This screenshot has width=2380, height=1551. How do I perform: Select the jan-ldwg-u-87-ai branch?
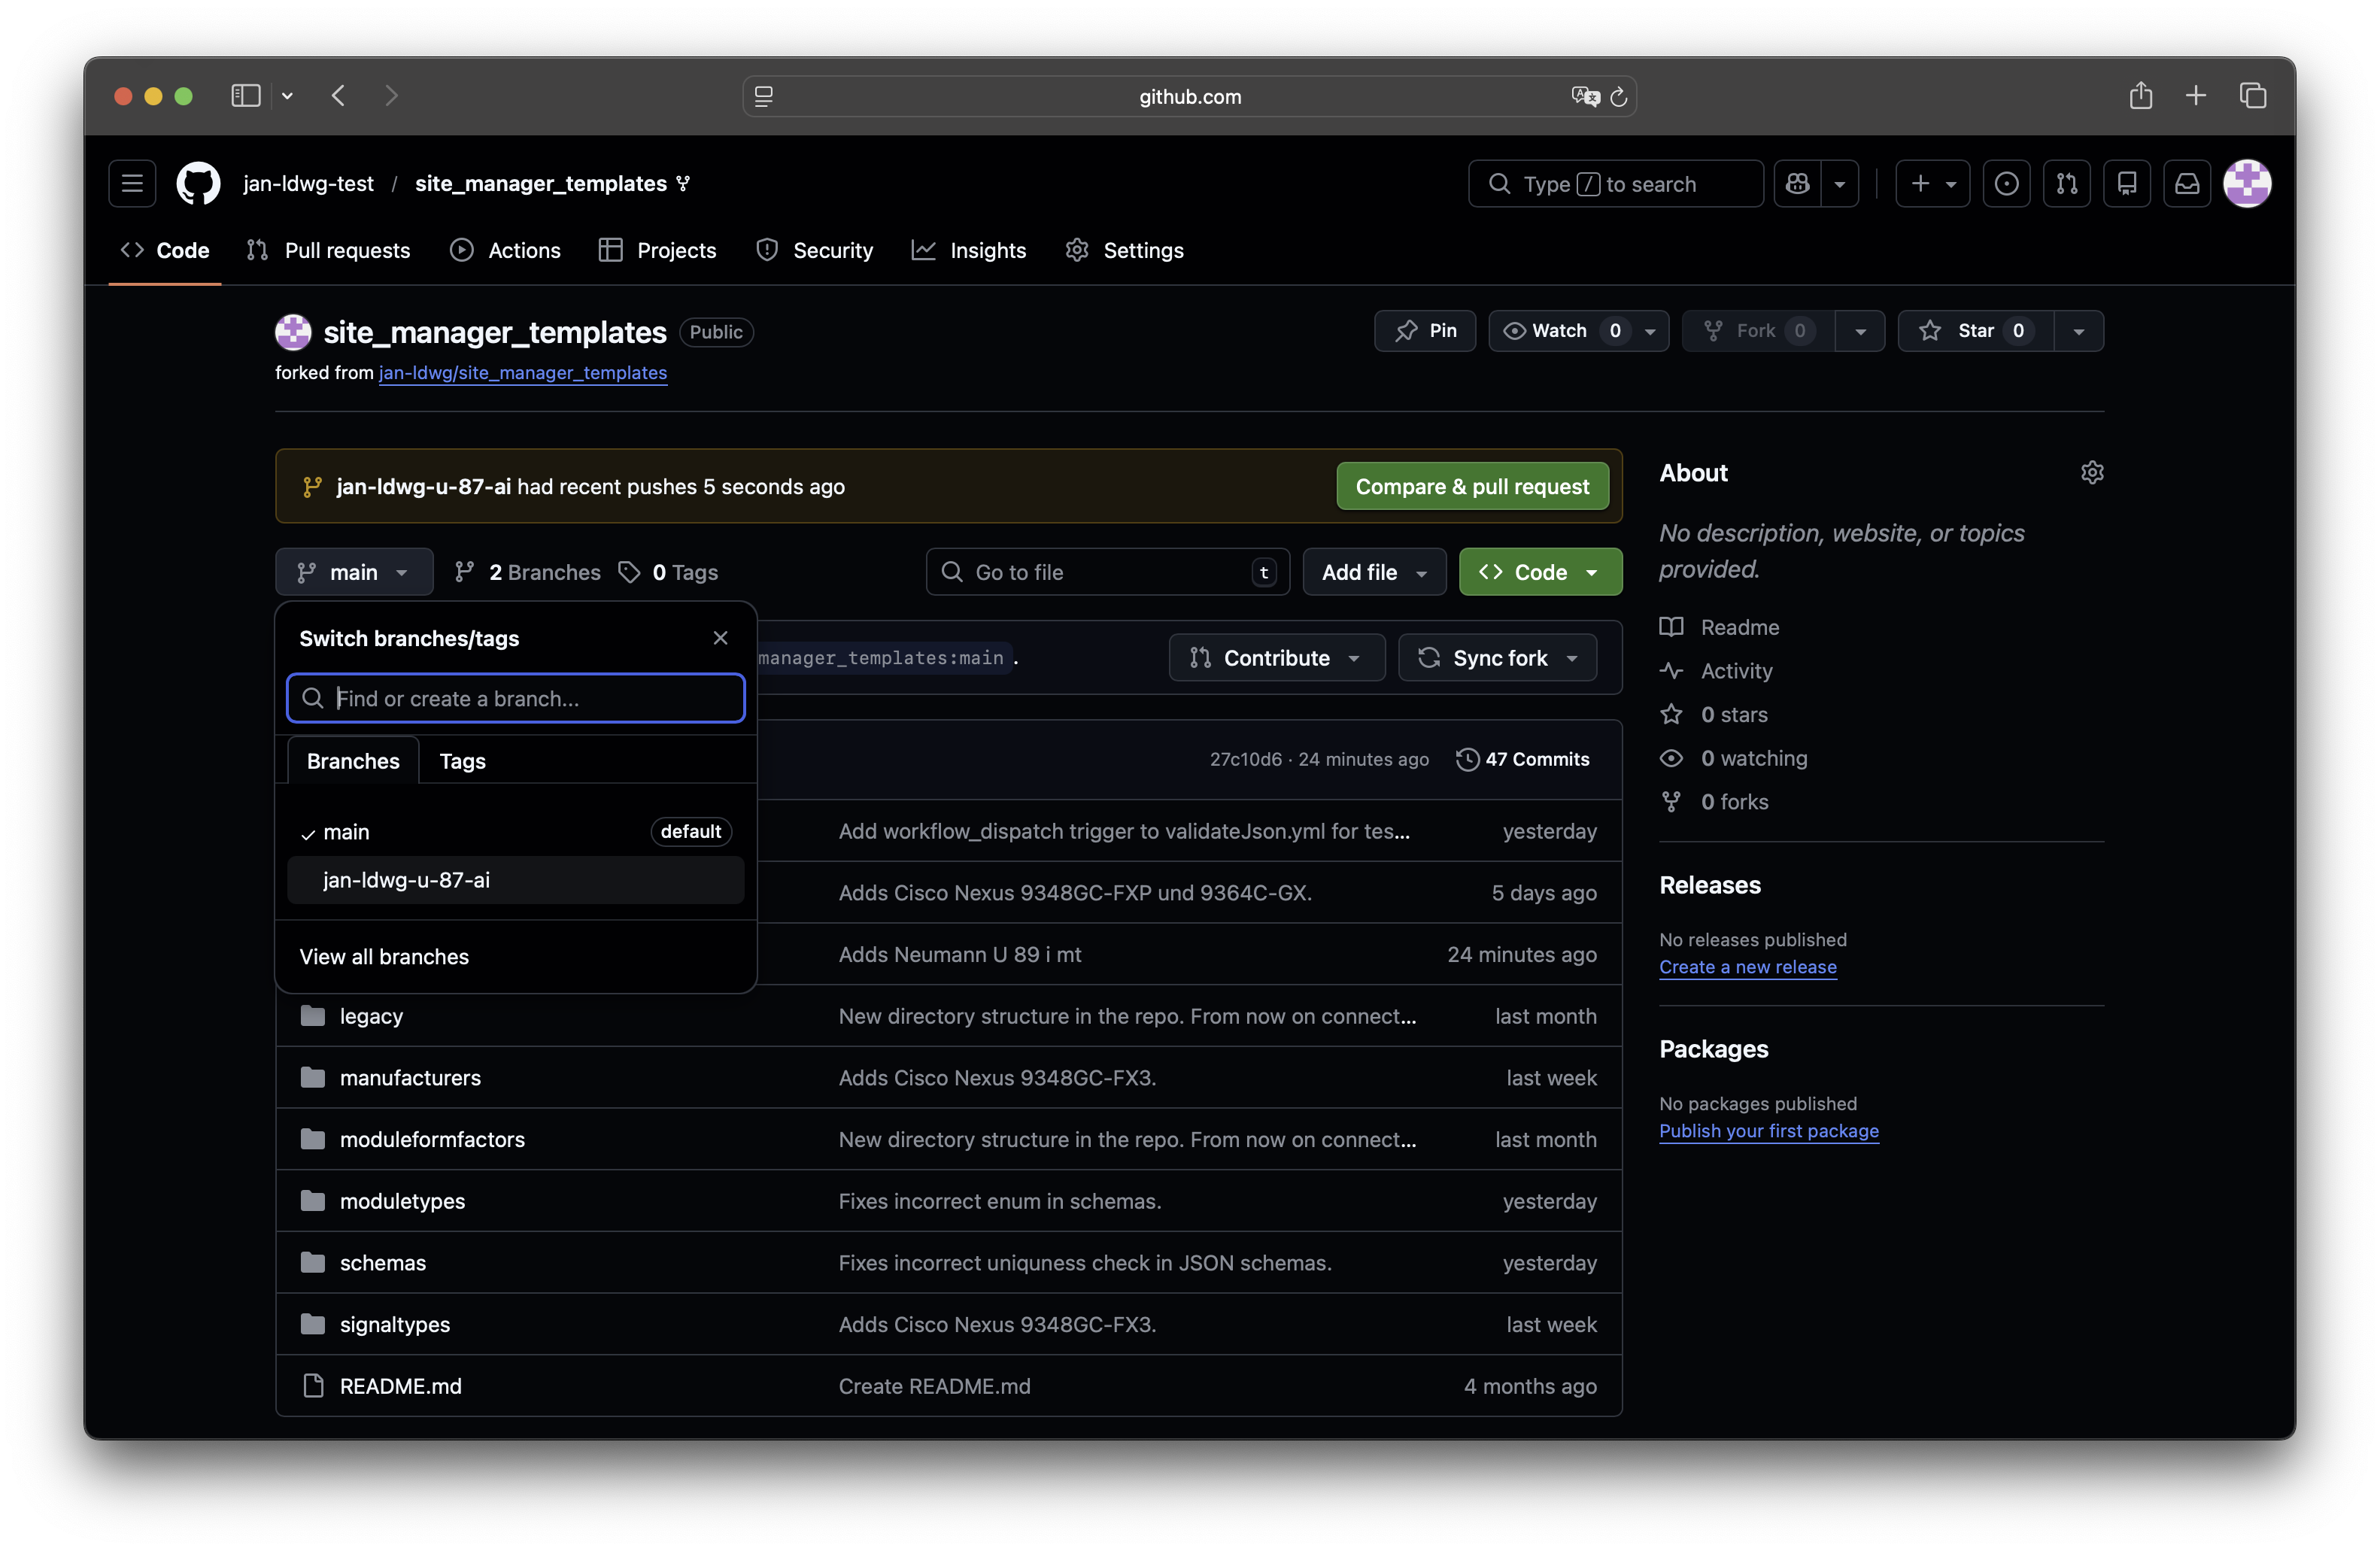coord(406,880)
